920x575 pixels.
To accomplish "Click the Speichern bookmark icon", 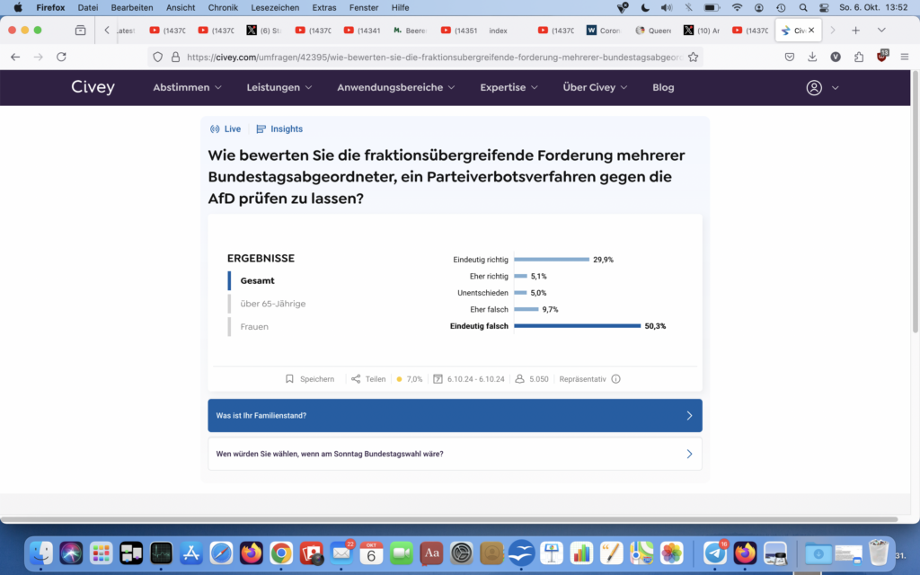I will pos(289,379).
